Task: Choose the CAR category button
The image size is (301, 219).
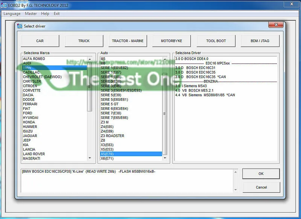Action: 40,41
